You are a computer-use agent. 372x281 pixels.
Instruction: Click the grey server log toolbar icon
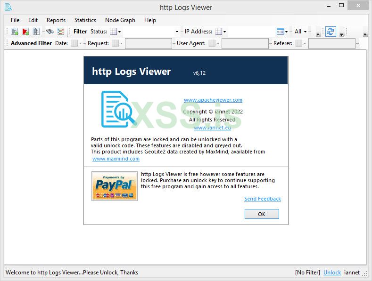(36, 32)
